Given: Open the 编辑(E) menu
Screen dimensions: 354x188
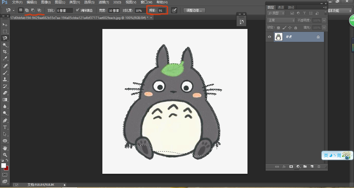Looking at the screenshot, I should point(32,2).
